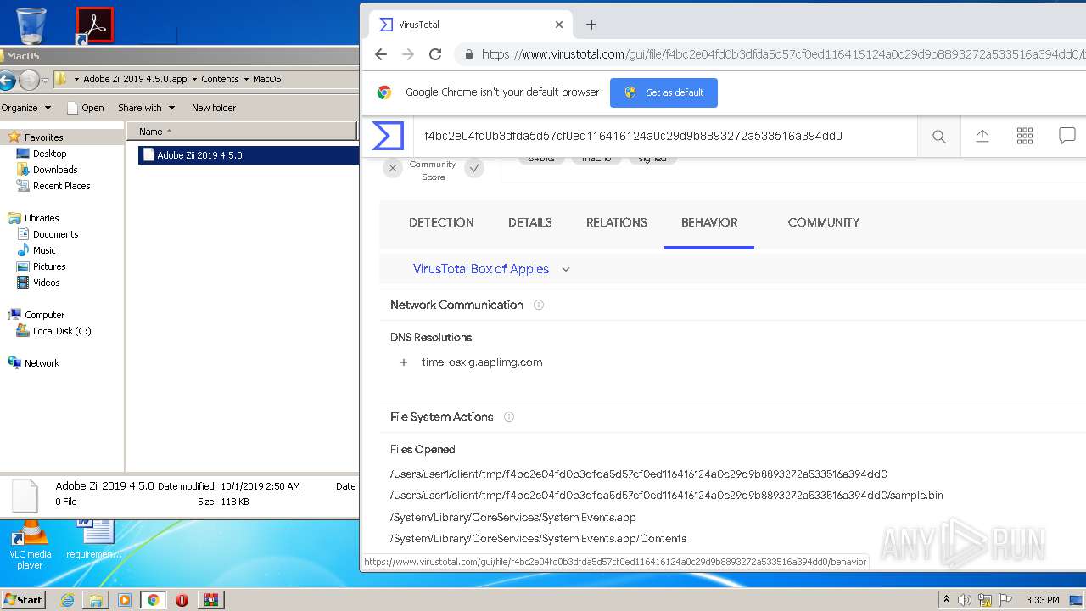The height and width of the screenshot is (611, 1086).
Task: Show hidden system tray icons
Action: pyautogui.click(x=946, y=600)
